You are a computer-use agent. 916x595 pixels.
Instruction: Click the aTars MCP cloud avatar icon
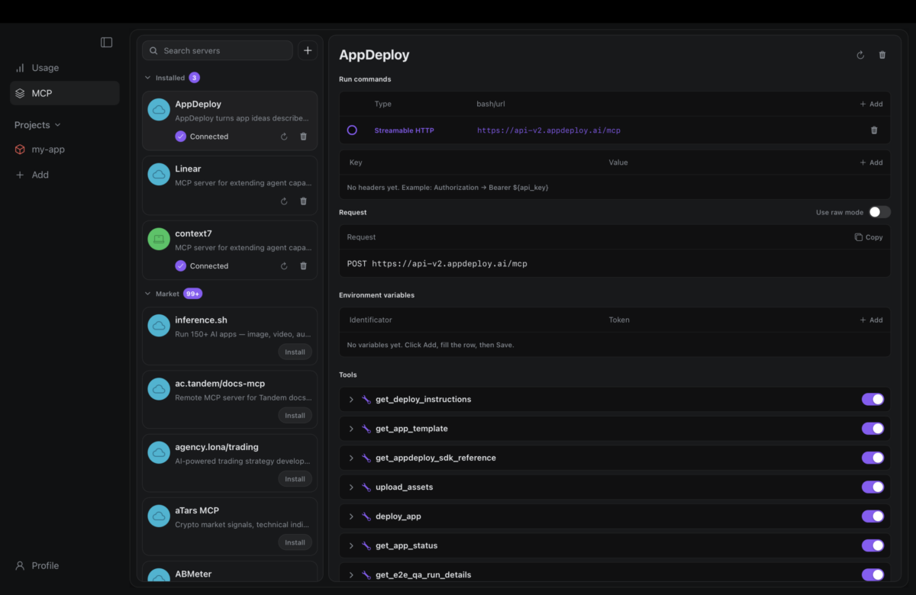point(159,516)
